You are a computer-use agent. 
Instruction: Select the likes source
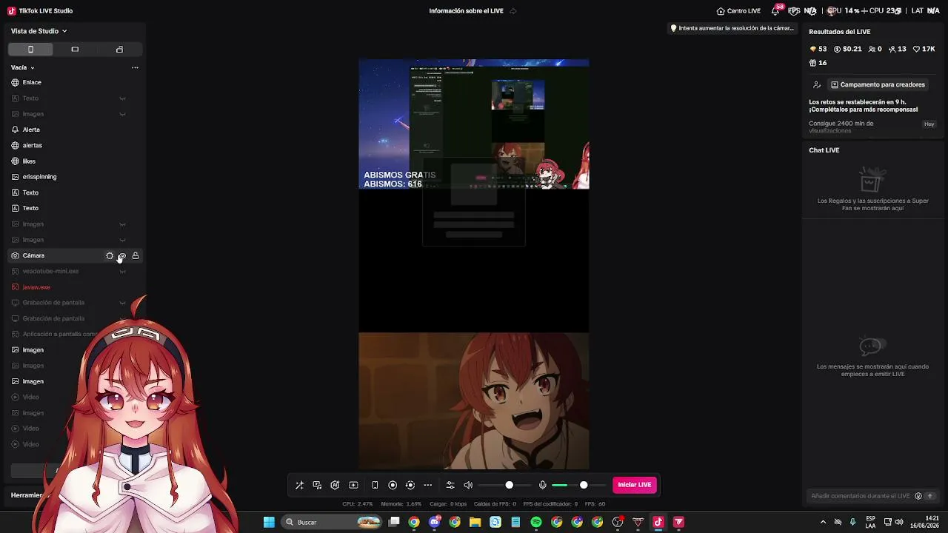(x=74, y=161)
